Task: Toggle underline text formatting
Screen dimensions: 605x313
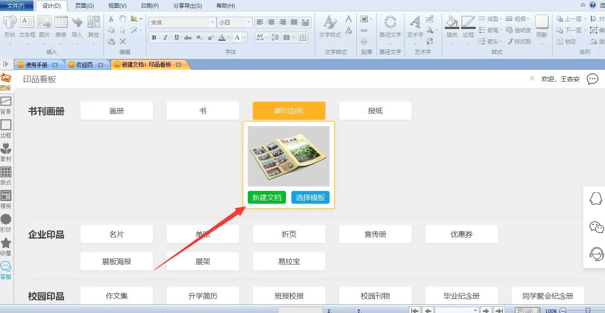Action: (x=177, y=38)
